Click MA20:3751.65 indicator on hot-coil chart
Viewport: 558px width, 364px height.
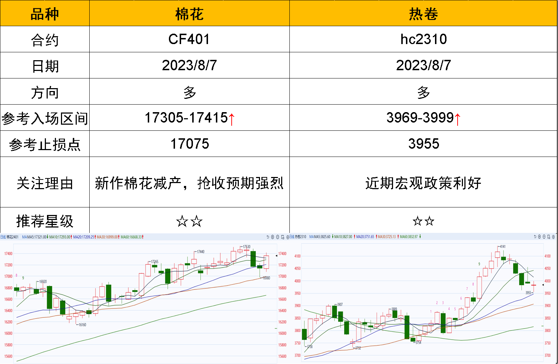365,237
